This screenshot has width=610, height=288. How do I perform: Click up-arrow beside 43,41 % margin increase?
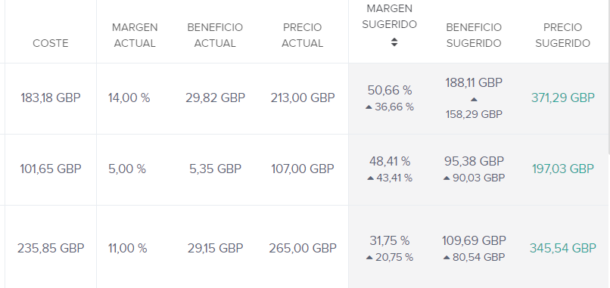click(370, 178)
